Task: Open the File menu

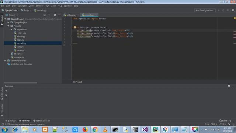Action: (3, 6)
